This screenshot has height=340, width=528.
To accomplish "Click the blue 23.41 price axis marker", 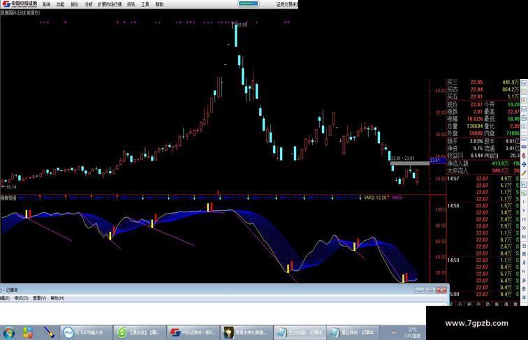I will tap(438, 161).
